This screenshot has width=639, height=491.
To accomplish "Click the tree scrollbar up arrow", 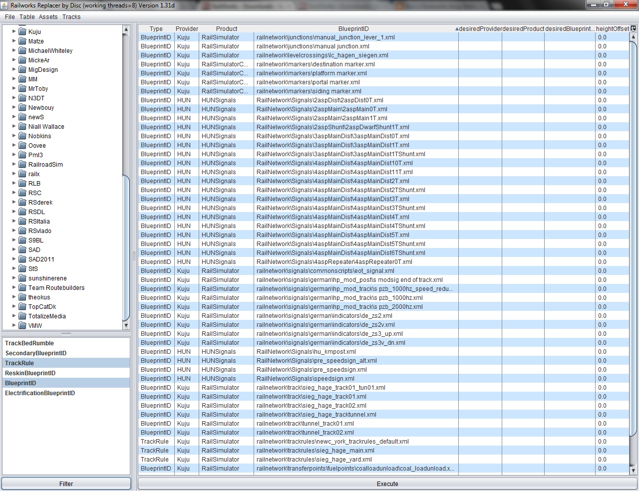I will point(126,29).
